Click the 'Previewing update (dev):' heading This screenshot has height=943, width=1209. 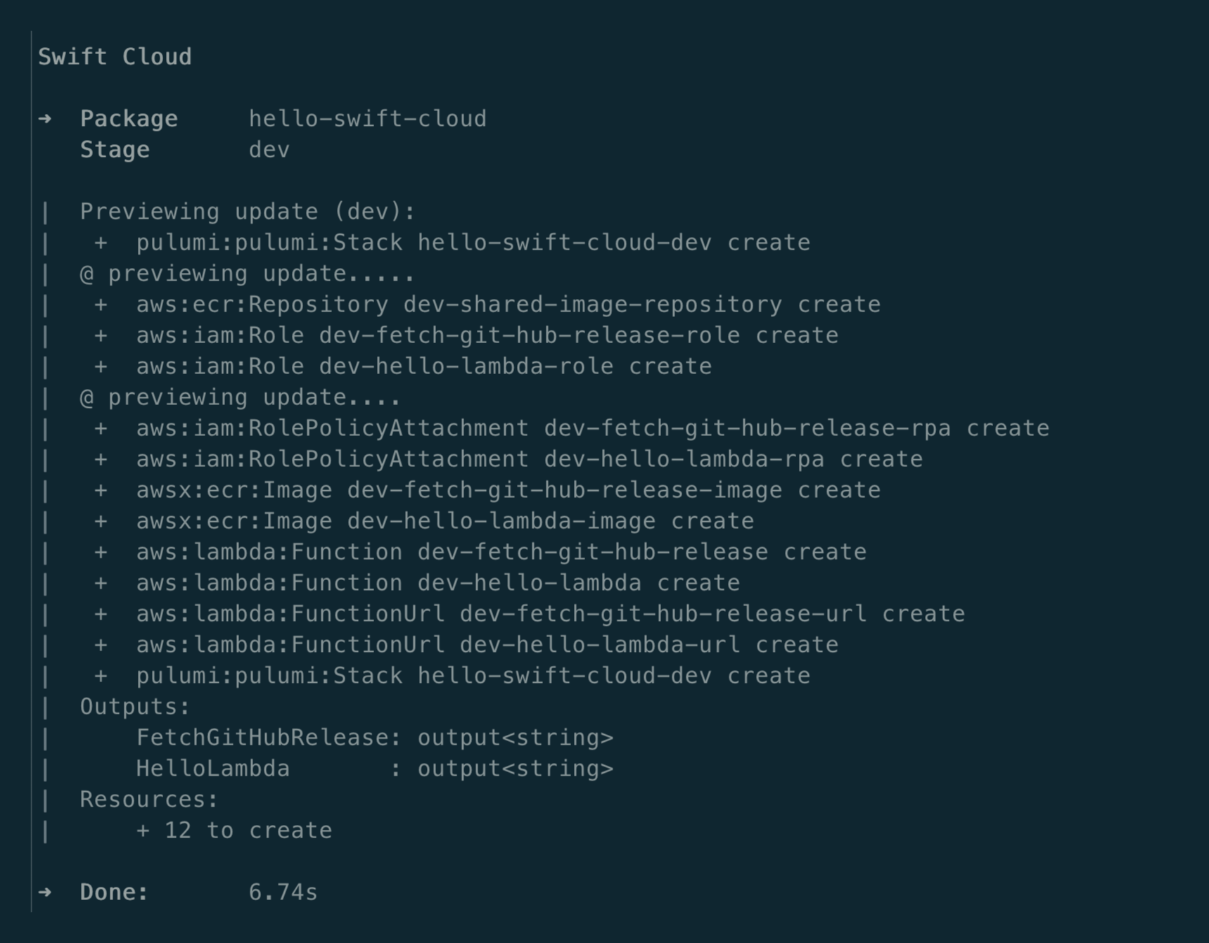tap(248, 212)
